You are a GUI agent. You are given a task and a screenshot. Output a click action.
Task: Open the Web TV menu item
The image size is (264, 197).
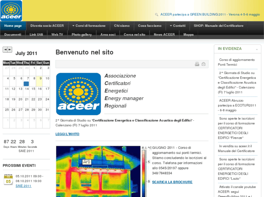57,35
